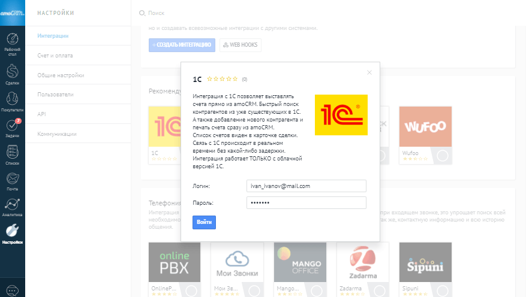Screen dimensions: 526x297
Task: Click the amoCRM logo
Action: tap(13, 13)
